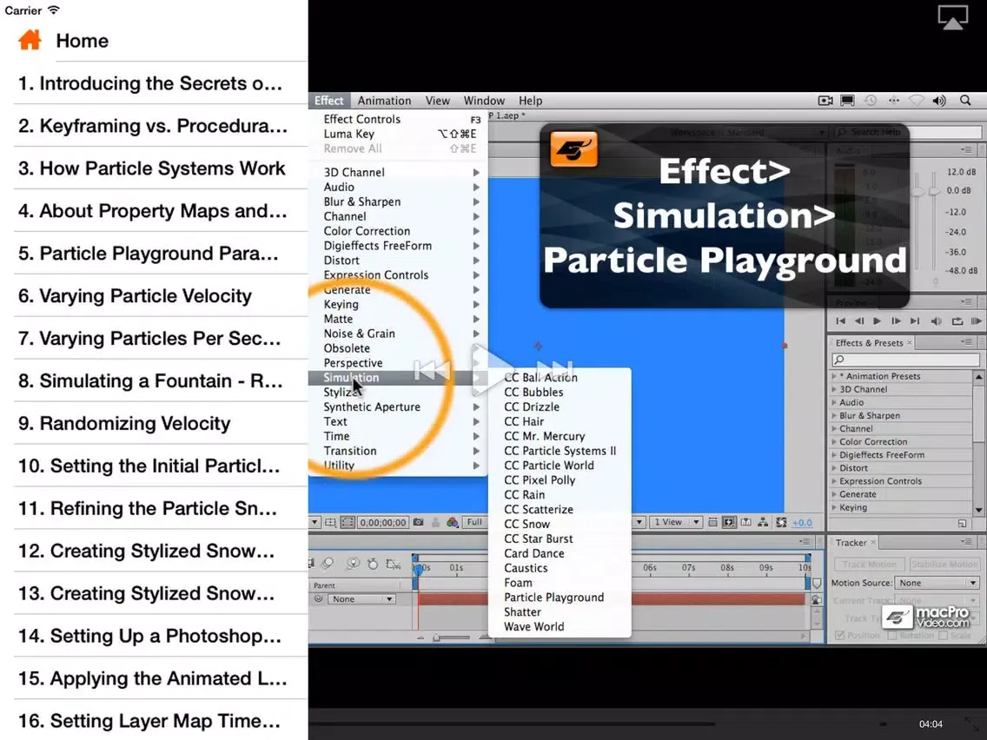Click the display monitor menu bar icon
Image resolution: width=987 pixels, height=740 pixels.
[x=848, y=100]
